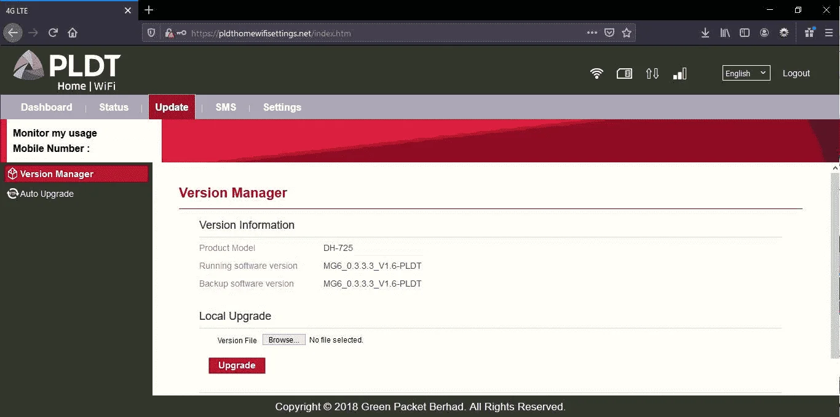
Task: Toggle the browser sidebar icon
Action: click(745, 33)
